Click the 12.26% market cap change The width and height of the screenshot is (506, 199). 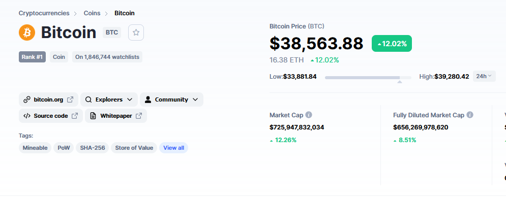tap(283, 140)
